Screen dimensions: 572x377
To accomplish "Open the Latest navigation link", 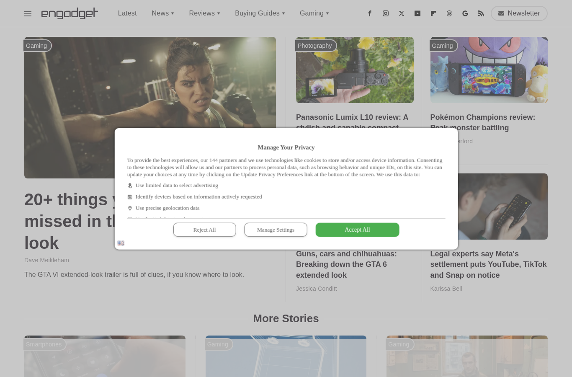I will tap(127, 13).
